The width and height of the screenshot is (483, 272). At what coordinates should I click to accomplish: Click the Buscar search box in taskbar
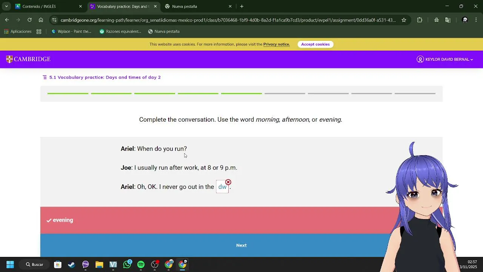point(35,264)
